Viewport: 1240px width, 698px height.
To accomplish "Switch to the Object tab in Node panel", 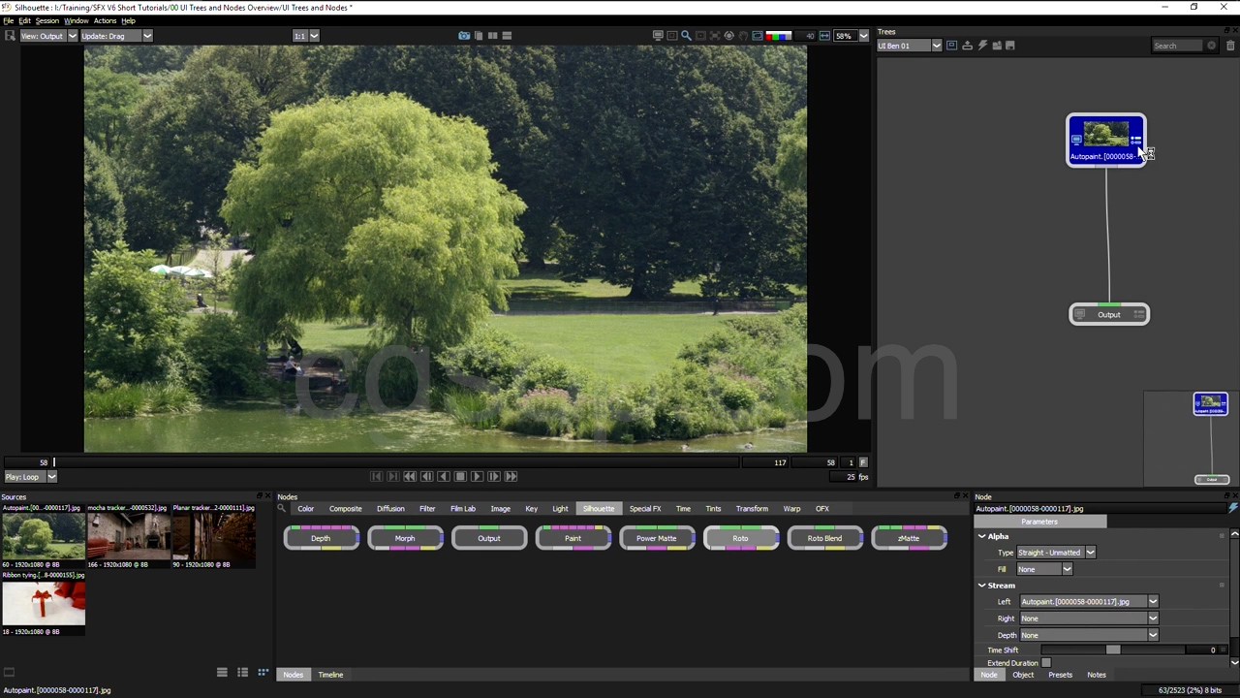I will (1023, 675).
